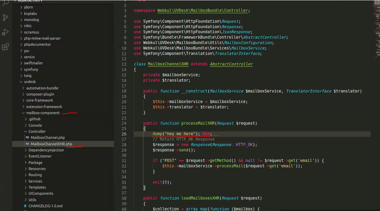Select MailboxChannelXHR.php in explorer

tap(51, 144)
